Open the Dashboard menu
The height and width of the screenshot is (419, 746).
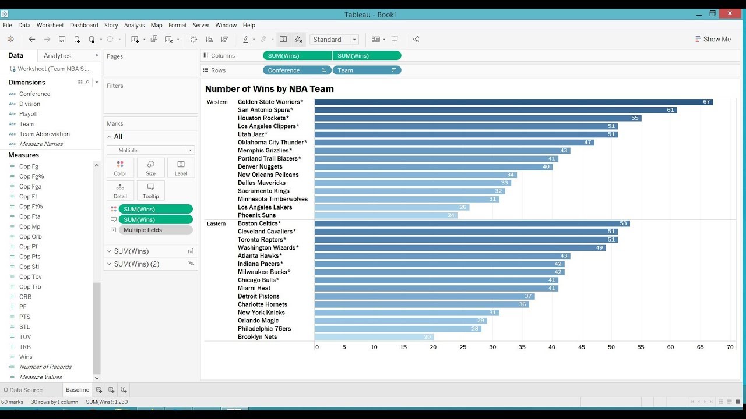[84, 25]
